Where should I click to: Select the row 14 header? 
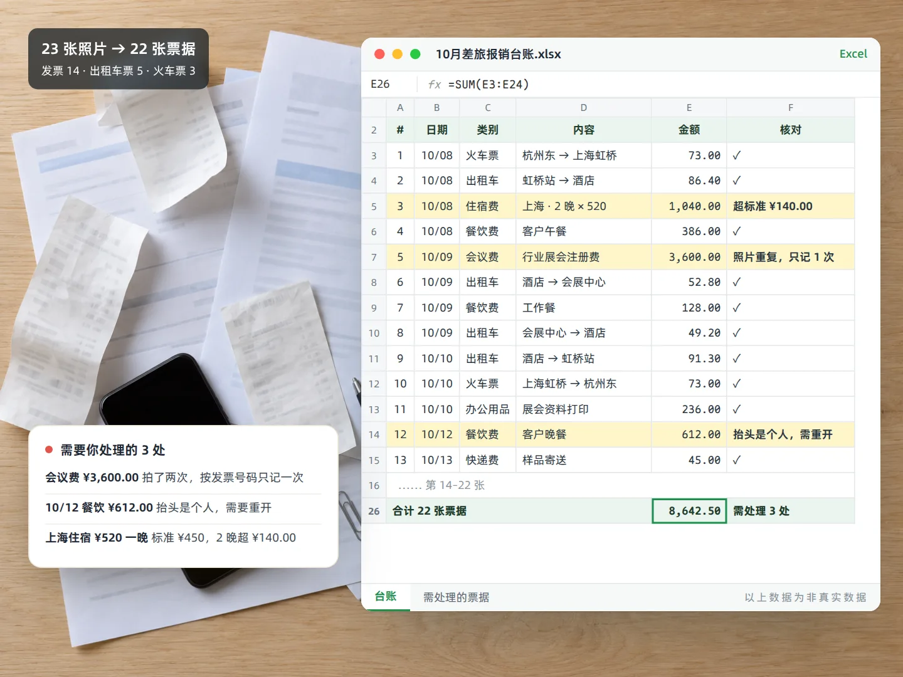[x=374, y=434]
